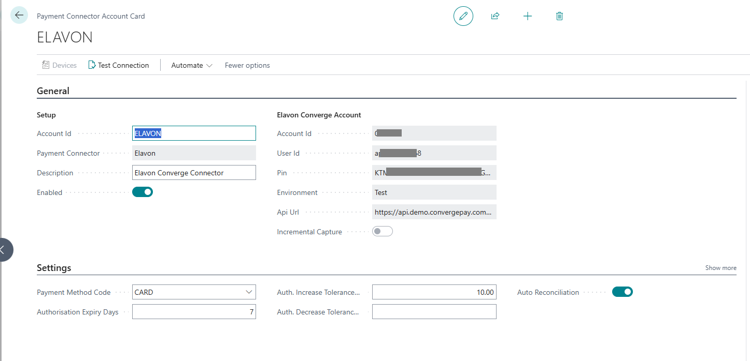Click the Show more link

pyautogui.click(x=720, y=268)
